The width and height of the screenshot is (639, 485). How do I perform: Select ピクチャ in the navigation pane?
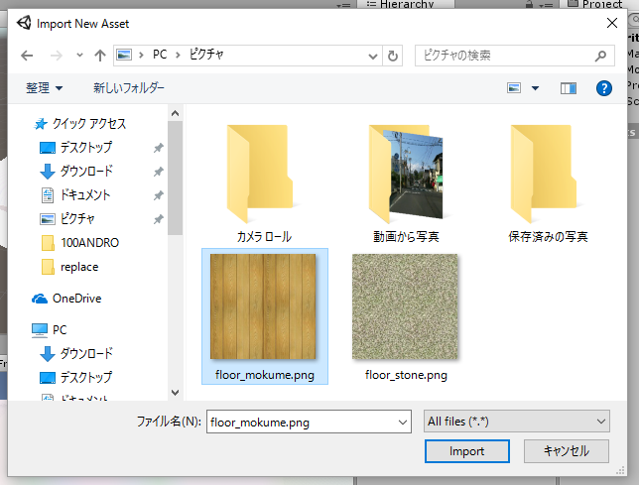pos(77,219)
